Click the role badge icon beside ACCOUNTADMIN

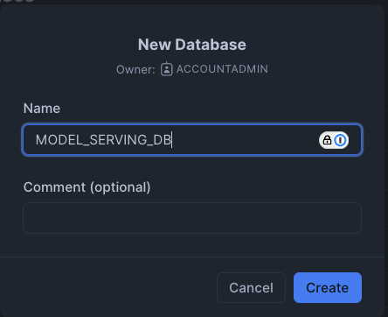167,69
